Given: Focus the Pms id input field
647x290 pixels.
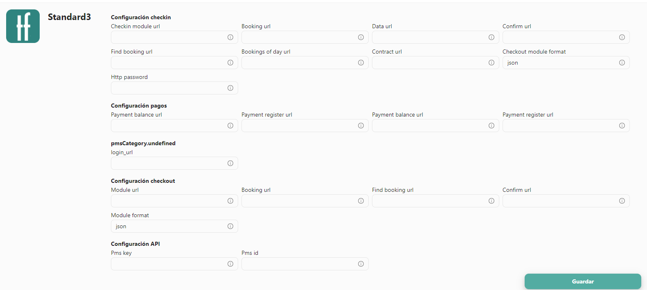Looking at the screenshot, I should (305, 264).
